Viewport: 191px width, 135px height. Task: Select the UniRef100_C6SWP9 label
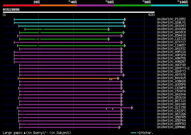[171, 88]
